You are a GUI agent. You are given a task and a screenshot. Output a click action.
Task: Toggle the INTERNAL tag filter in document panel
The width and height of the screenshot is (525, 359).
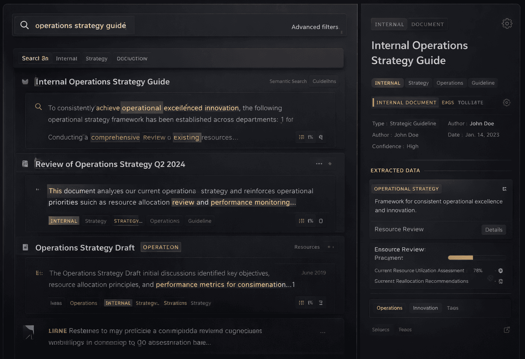[x=387, y=83]
